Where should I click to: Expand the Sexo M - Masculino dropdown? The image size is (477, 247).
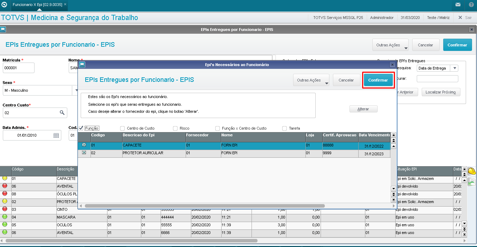pos(76,90)
